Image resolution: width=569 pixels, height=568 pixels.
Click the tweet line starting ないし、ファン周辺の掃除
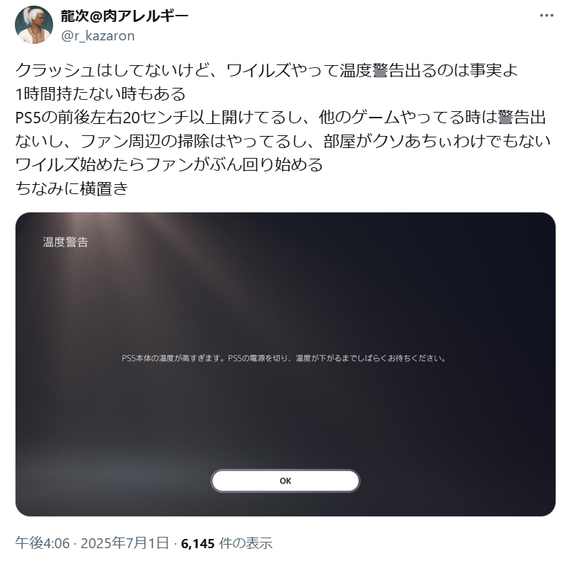[283, 141]
